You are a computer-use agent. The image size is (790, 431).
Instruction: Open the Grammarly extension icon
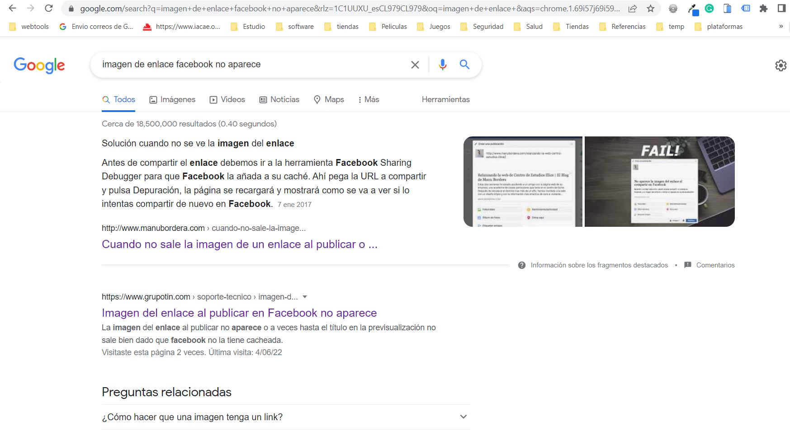pos(710,8)
